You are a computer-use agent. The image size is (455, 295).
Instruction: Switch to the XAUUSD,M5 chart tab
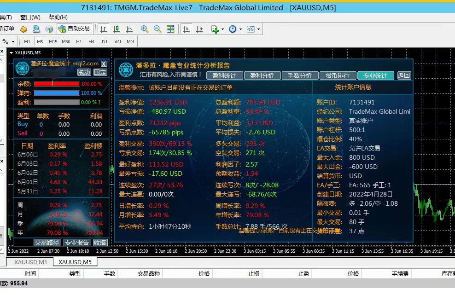click(75, 262)
